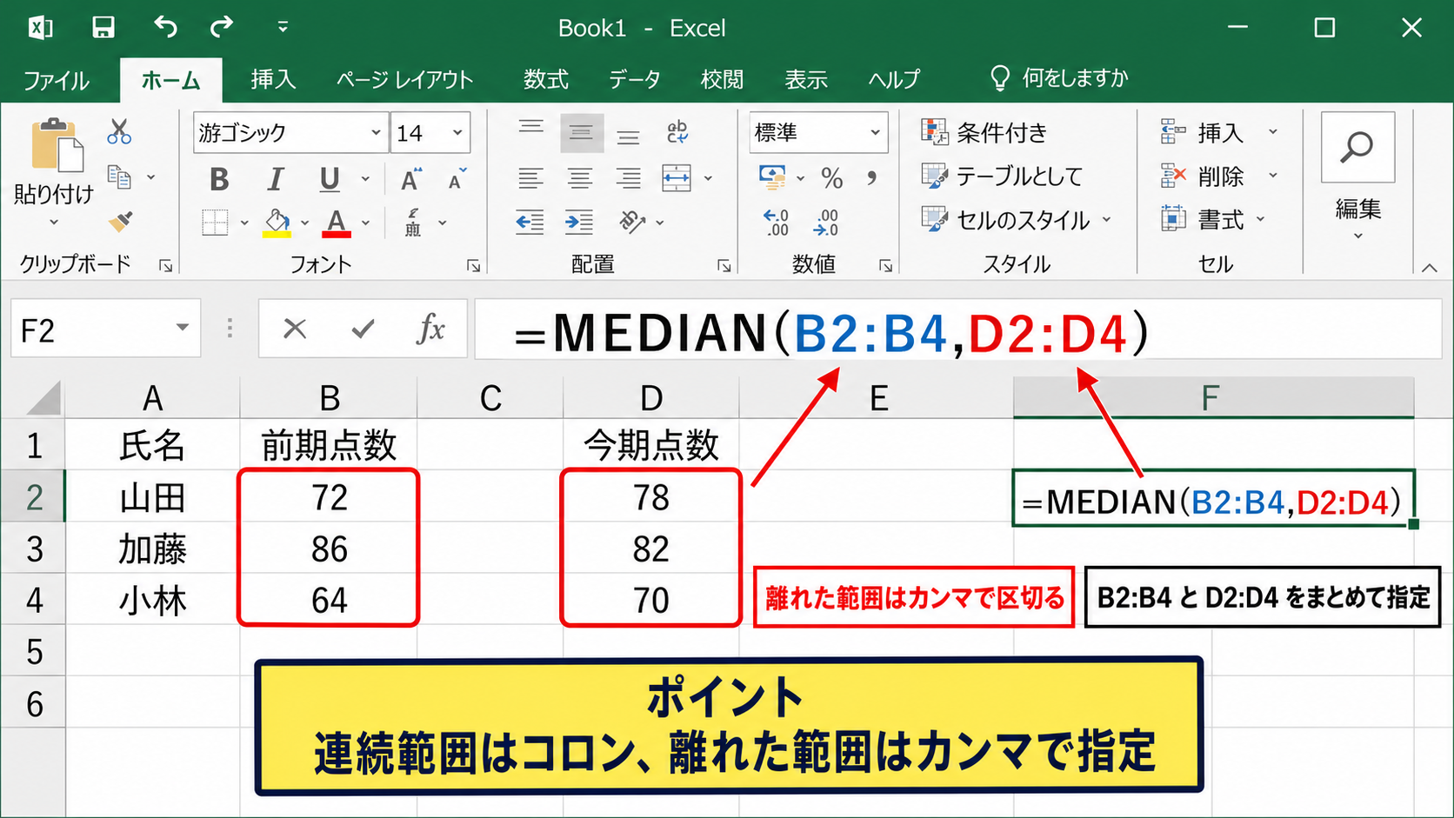Increase decimal places
Screen dimensions: 1454x818
[776, 223]
